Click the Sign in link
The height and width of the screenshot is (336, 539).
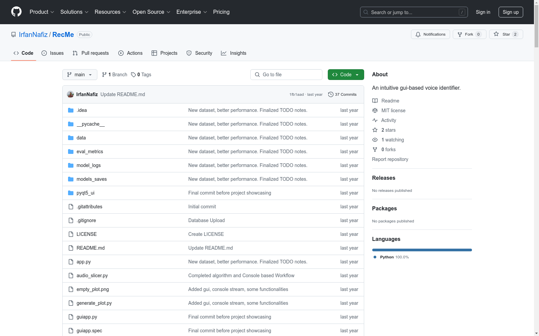pyautogui.click(x=483, y=12)
